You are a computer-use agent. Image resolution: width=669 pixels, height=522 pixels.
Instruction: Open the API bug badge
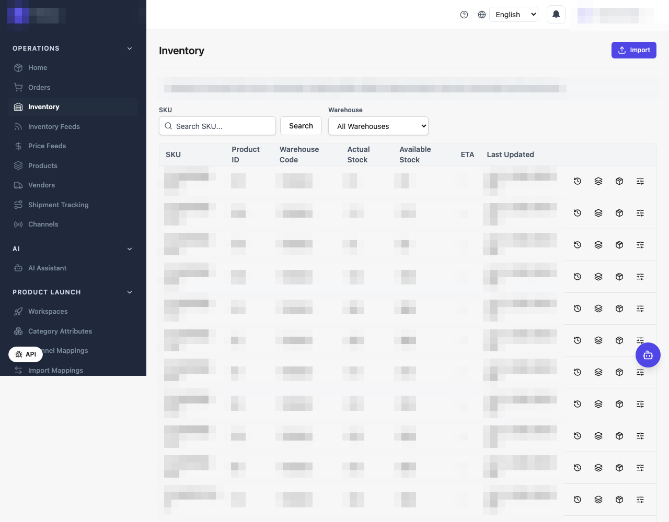tap(26, 354)
